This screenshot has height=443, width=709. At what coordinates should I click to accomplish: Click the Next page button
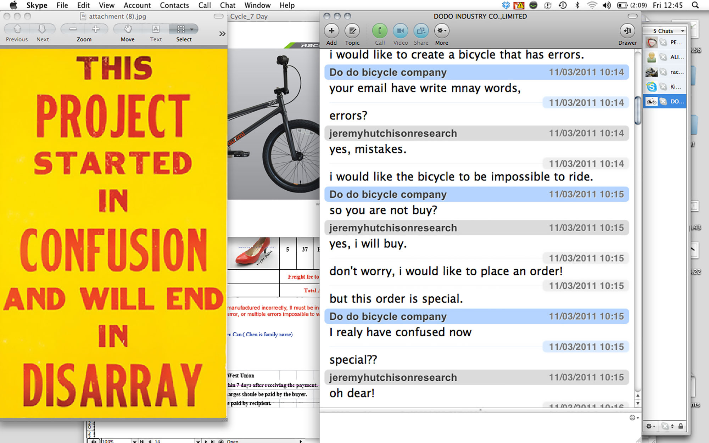[42, 29]
